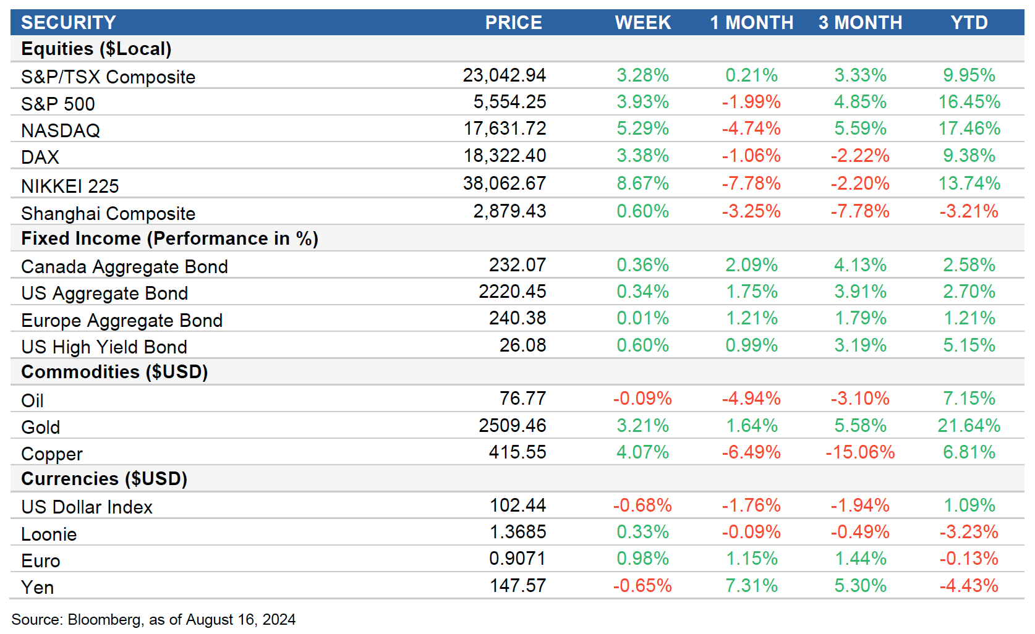Select the Gold row label
The height and width of the screenshot is (634, 1035).
pyautogui.click(x=40, y=428)
